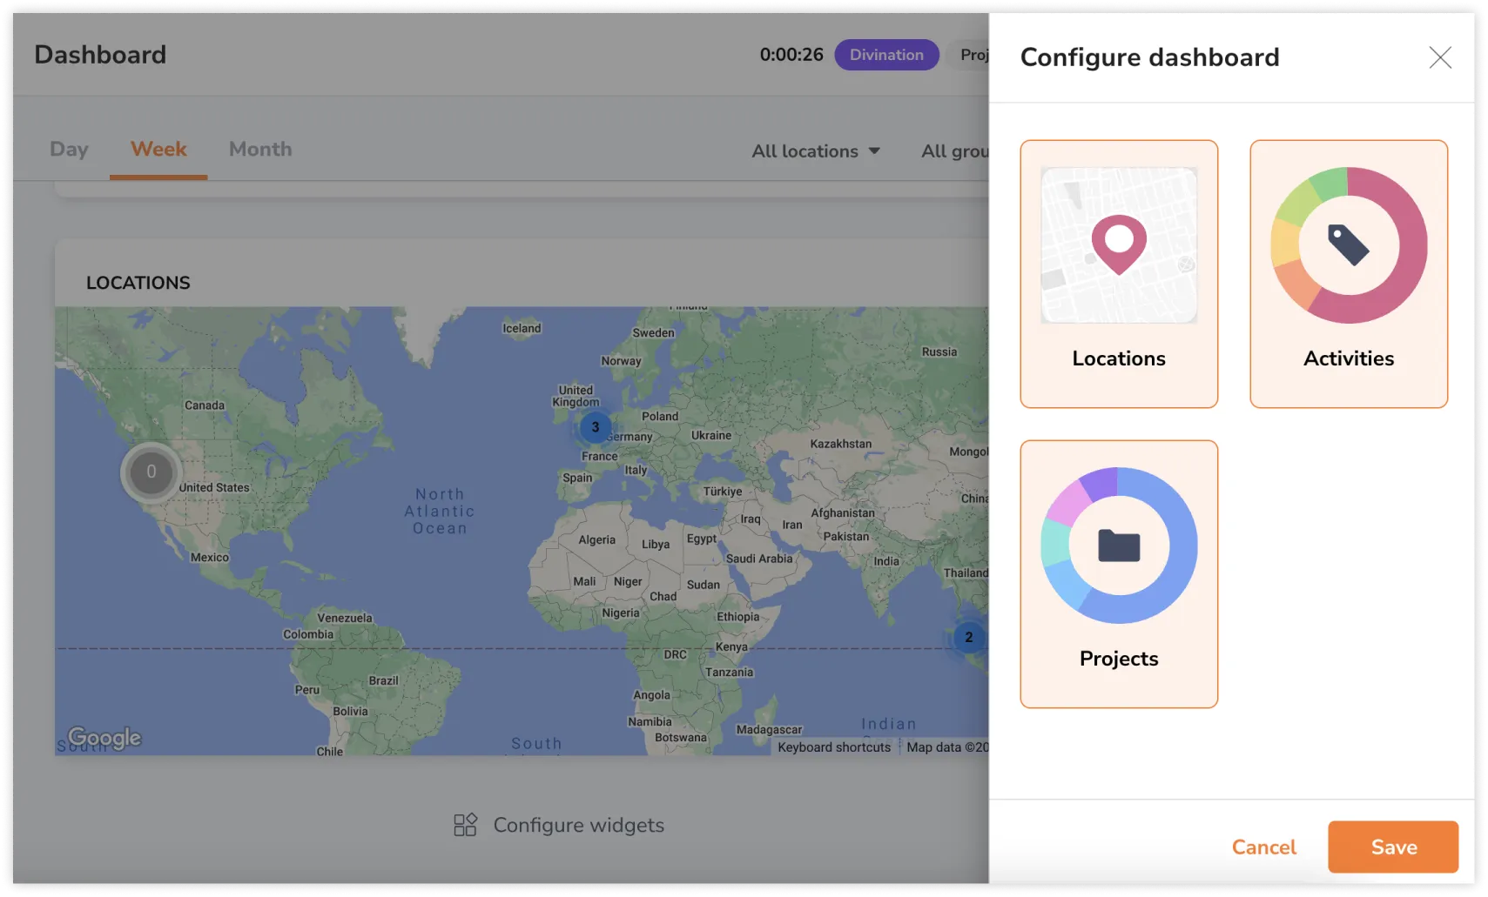Expand the All locations dropdown
The image size is (1488, 897).
click(x=805, y=151)
